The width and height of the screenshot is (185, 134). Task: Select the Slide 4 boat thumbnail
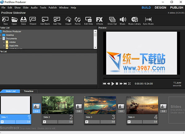(142, 105)
